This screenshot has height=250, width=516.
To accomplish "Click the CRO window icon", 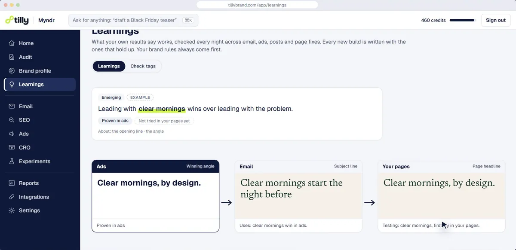I will 12,148.
